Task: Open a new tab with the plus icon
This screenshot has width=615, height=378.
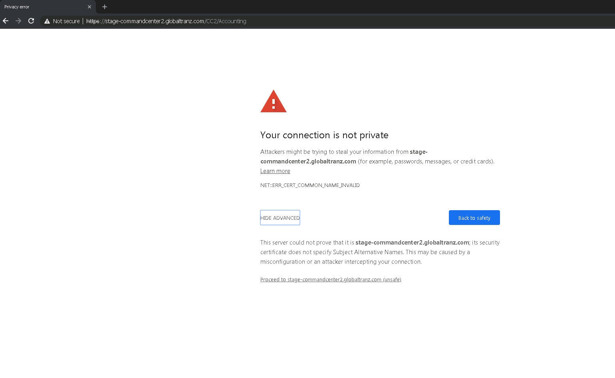Action: (x=105, y=7)
